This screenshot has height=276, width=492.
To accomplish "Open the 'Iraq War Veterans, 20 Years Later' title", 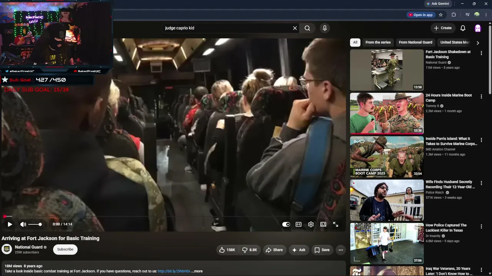I will click(449, 271).
